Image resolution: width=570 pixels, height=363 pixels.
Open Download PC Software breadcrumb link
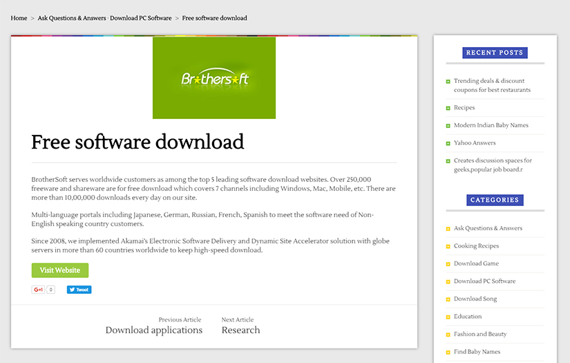click(141, 18)
